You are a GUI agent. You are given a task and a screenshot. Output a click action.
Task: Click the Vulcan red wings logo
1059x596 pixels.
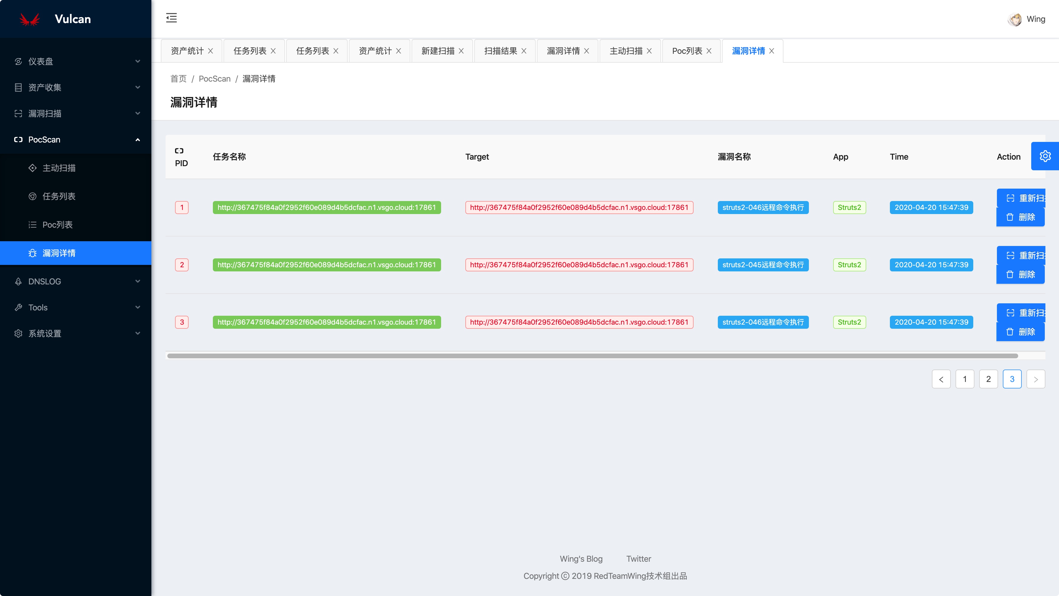pyautogui.click(x=30, y=19)
